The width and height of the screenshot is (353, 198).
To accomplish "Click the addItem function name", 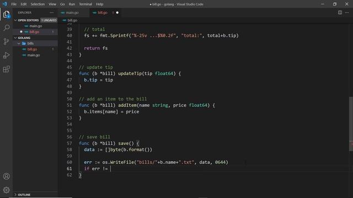I will [x=127, y=105].
